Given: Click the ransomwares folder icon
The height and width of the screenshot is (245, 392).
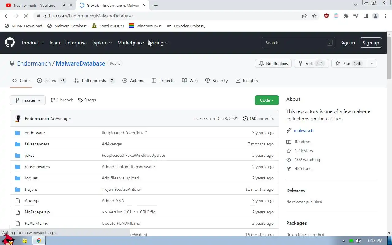Looking at the screenshot, I should click(17, 167).
